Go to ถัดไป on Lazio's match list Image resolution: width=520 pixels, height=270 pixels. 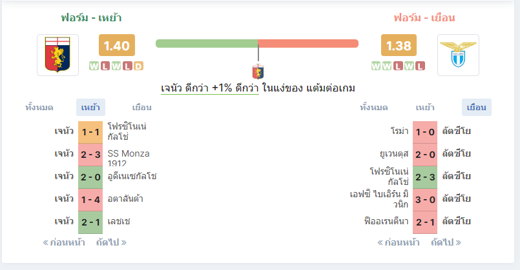(x=446, y=242)
